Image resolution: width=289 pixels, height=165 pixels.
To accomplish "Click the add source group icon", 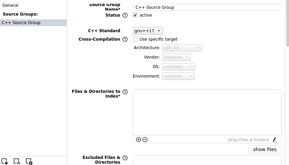I will (x=5, y=161).
